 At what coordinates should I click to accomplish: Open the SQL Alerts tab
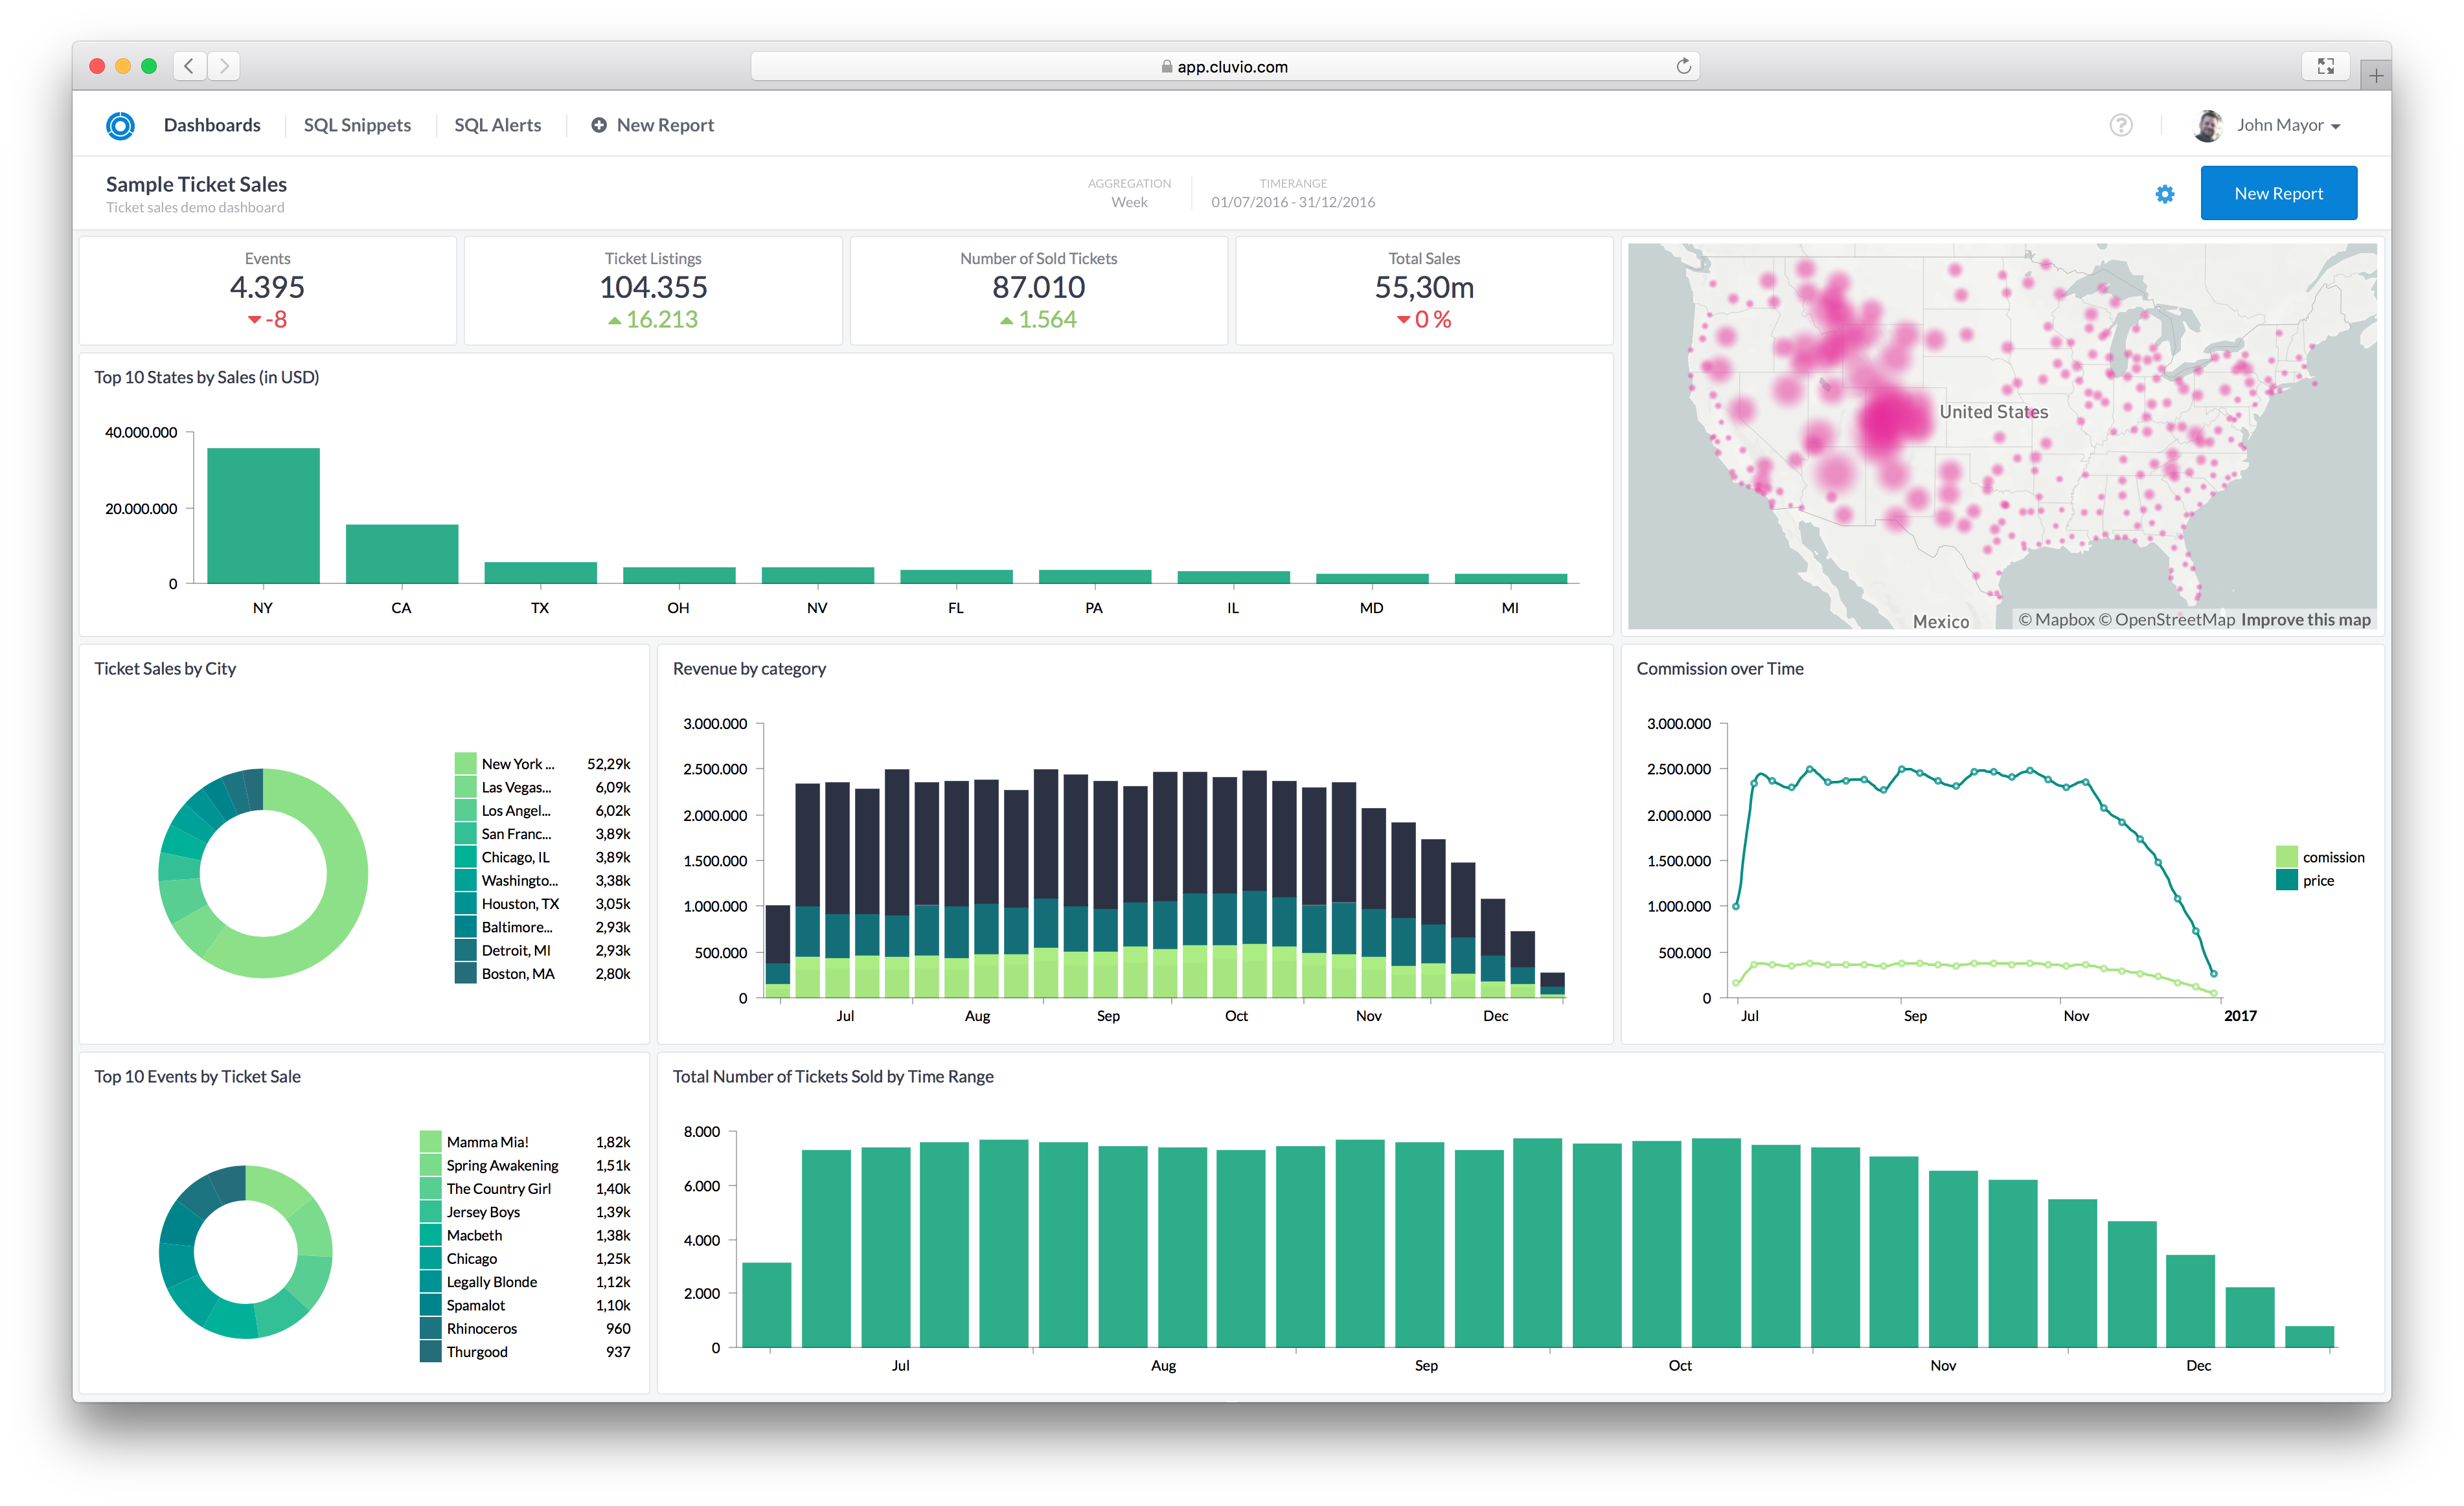tap(497, 125)
